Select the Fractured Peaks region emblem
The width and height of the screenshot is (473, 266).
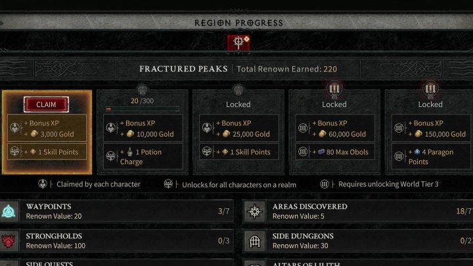point(237,43)
